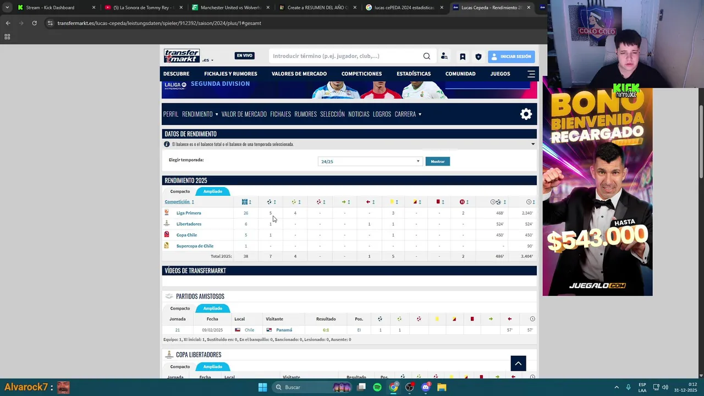This screenshot has height=396, width=704.
Task: Expand the Rendimiento submenu arrow
Action: pyautogui.click(x=217, y=114)
